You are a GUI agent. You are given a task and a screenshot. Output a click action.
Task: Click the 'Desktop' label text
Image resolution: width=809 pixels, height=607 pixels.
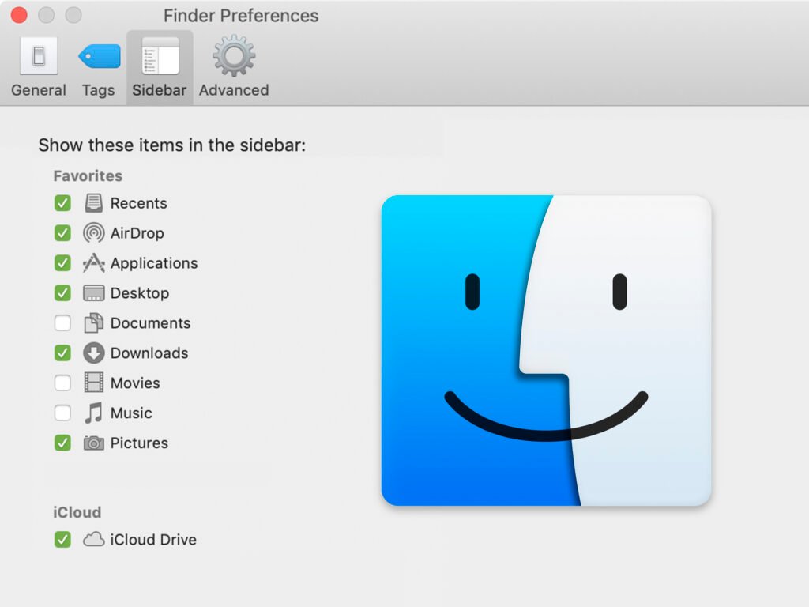tap(140, 293)
